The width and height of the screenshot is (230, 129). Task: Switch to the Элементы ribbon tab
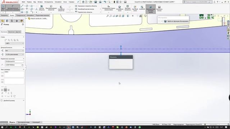point(4,15)
